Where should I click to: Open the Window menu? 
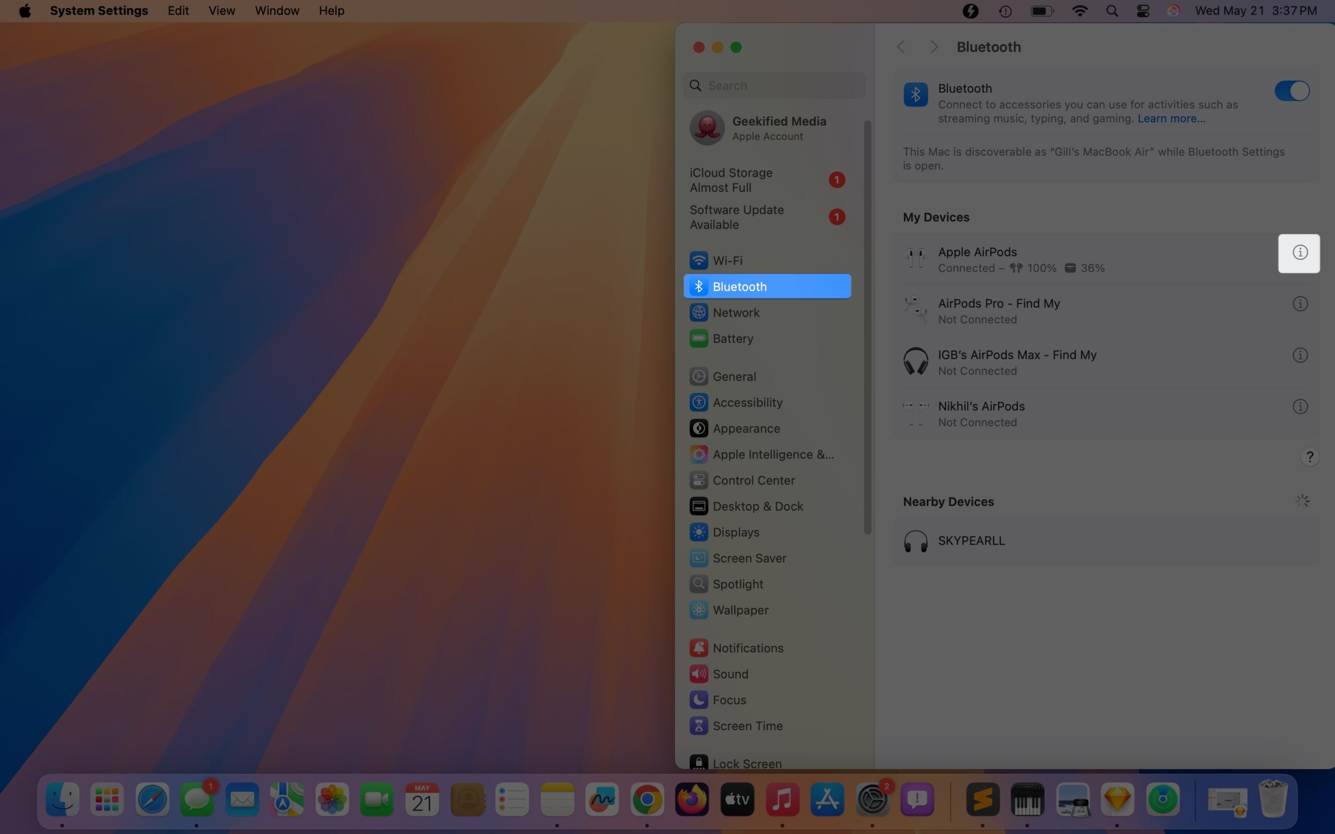point(276,10)
